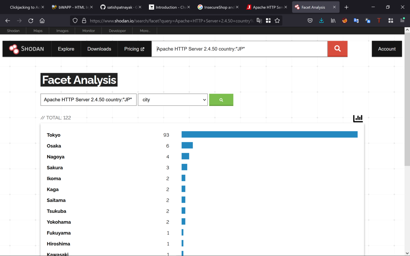410x256 pixels.
Task: Save page to Pocket
Action: tap(310, 21)
